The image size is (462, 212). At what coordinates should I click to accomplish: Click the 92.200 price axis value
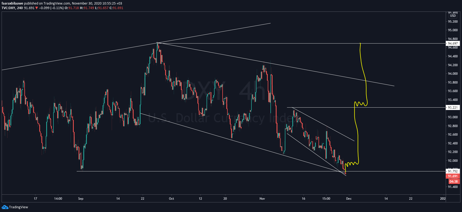point(453,152)
